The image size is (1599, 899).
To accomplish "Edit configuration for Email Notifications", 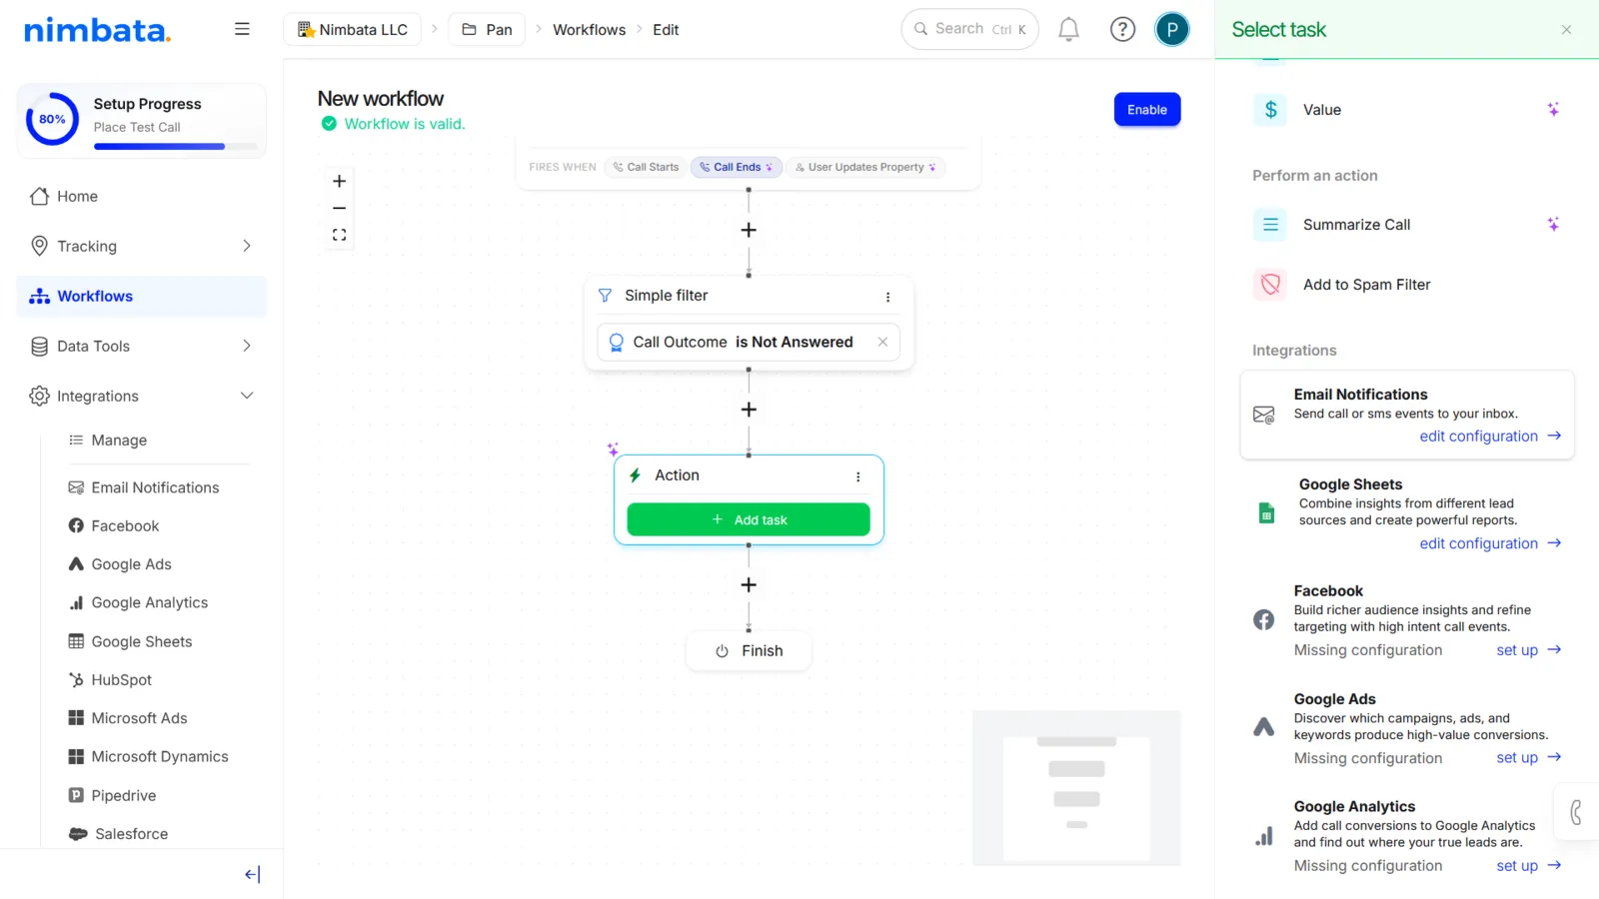I will [1490, 437].
